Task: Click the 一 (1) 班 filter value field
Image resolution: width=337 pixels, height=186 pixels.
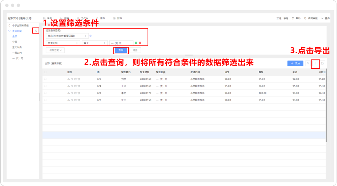Action: tap(121, 43)
